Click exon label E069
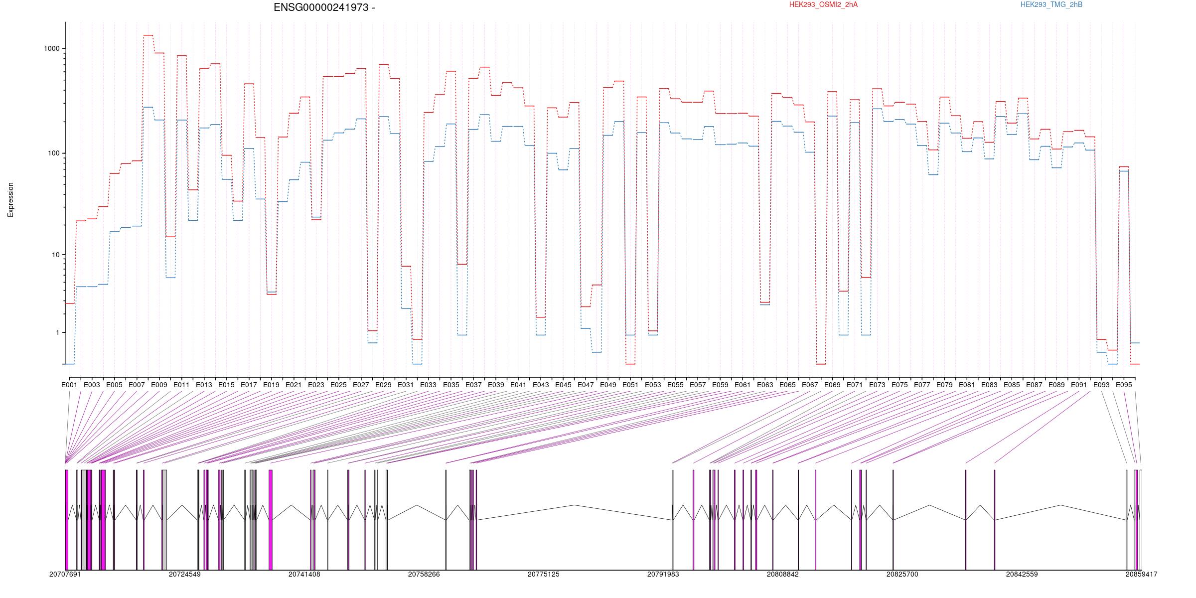Viewport: 1196px width, 598px height. pyautogui.click(x=832, y=385)
